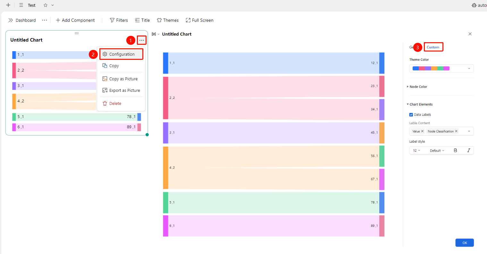Click the Title toolbar option

(142, 20)
